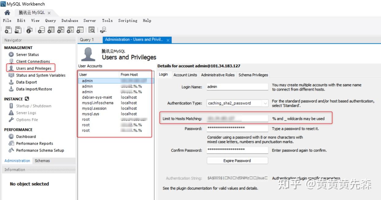
Task: Open the Performance Dashboard
Action: click(x=26, y=137)
